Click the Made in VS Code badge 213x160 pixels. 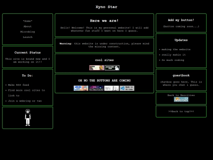tap(127, 88)
